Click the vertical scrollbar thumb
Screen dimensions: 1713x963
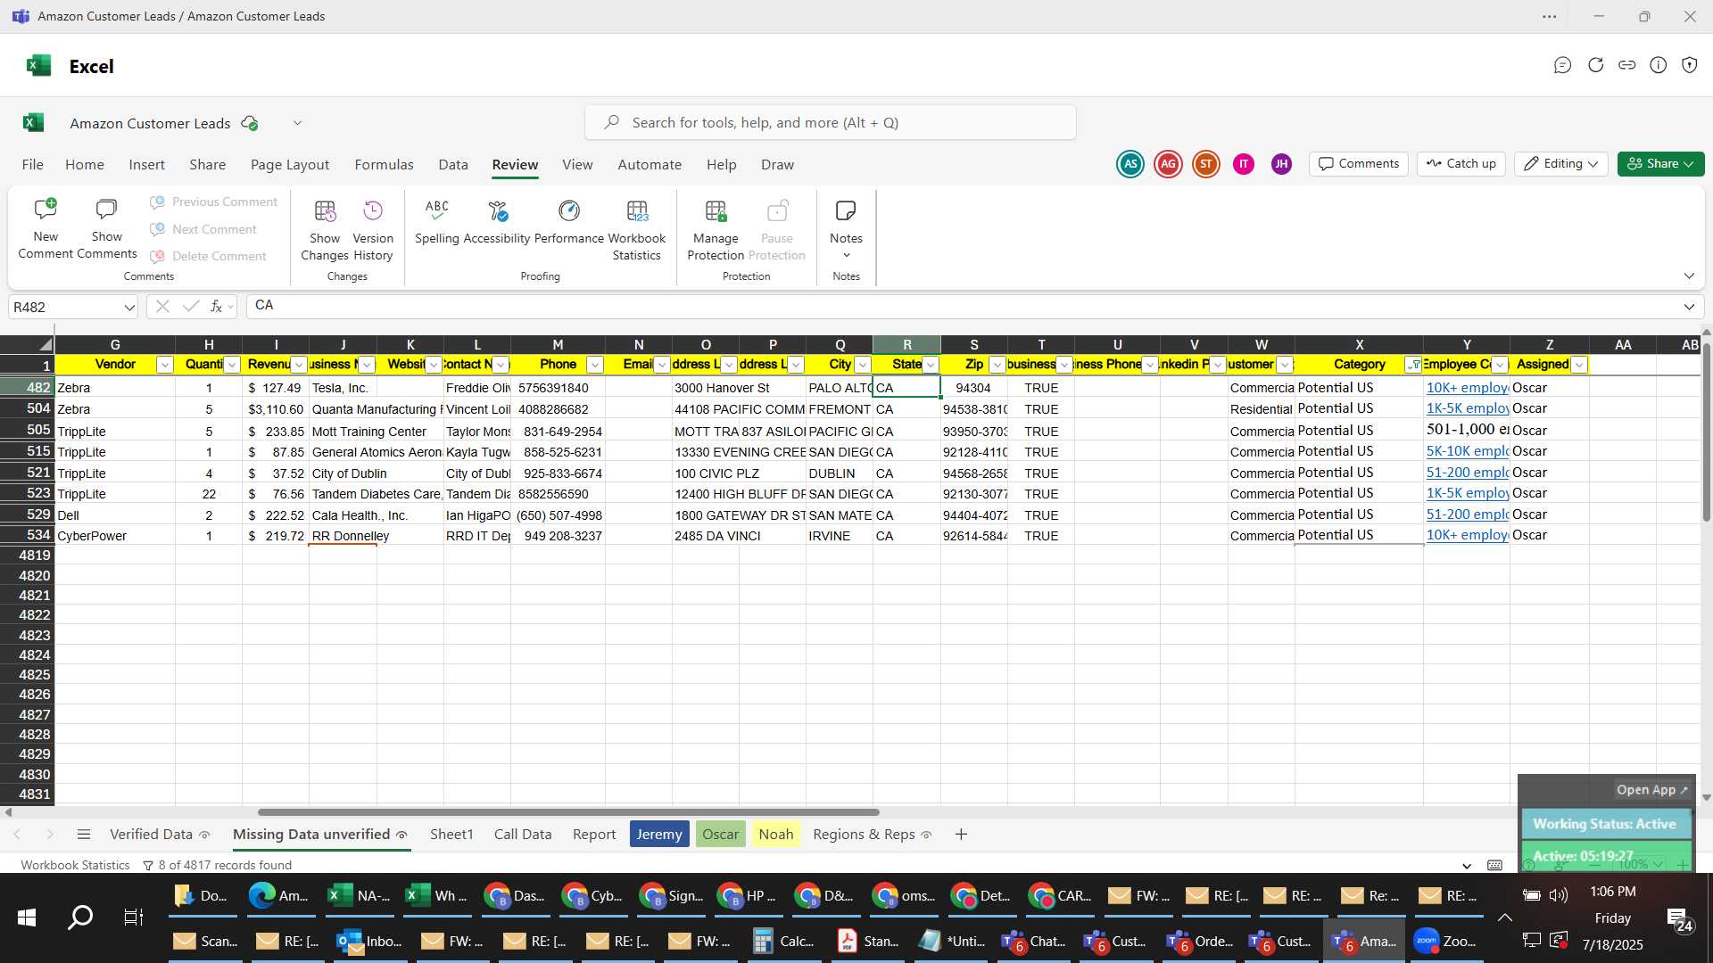[x=1706, y=432]
